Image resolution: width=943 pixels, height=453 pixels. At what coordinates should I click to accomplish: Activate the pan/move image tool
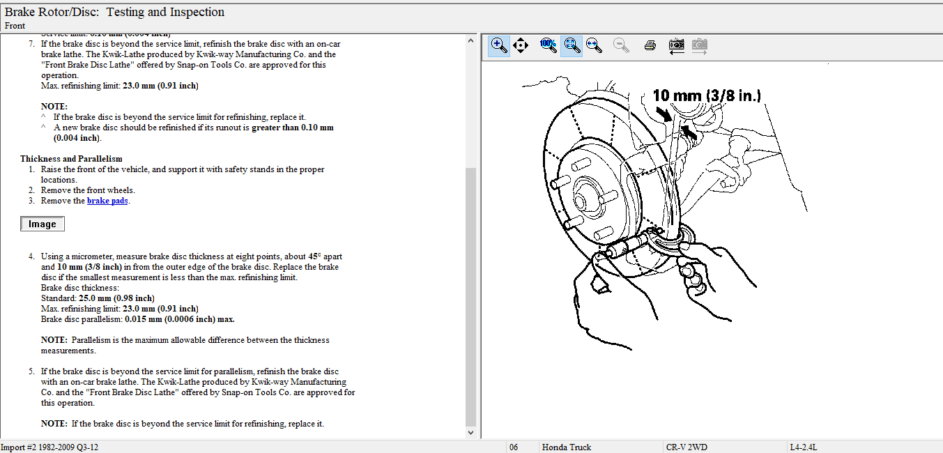(521, 46)
